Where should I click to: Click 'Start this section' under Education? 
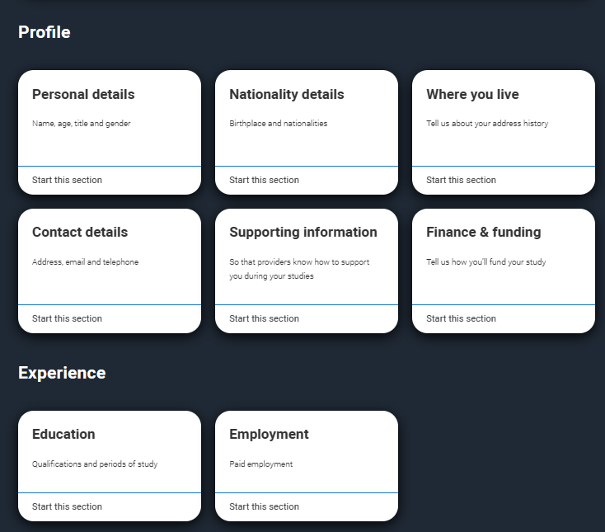tap(67, 506)
